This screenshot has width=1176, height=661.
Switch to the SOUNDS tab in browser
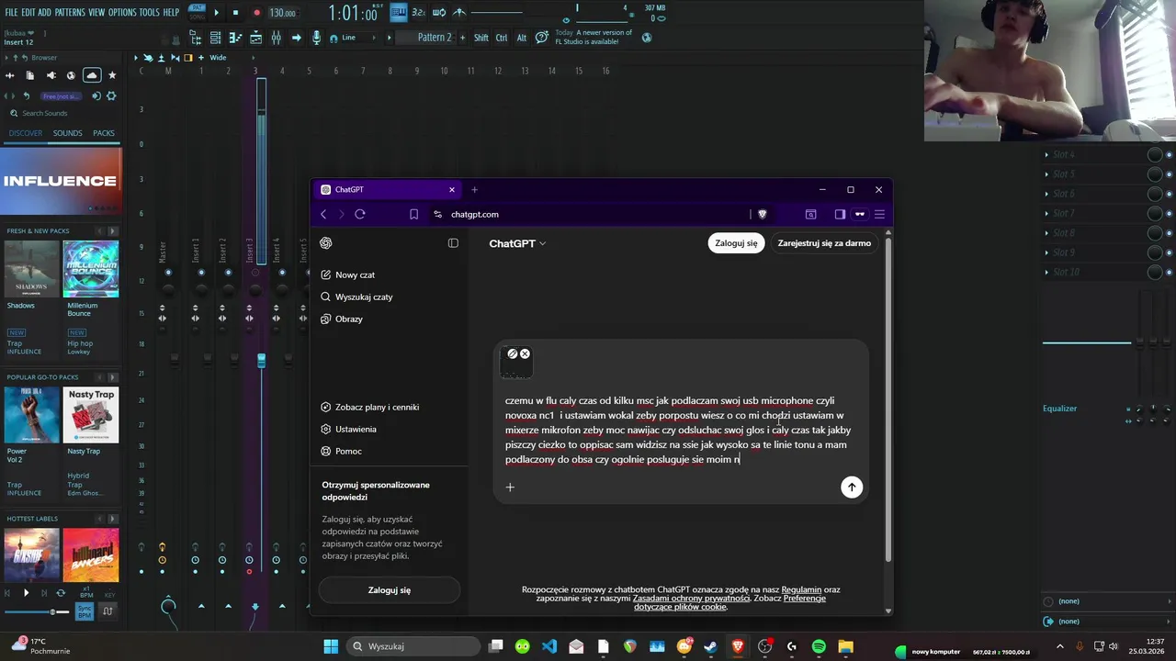(x=67, y=133)
